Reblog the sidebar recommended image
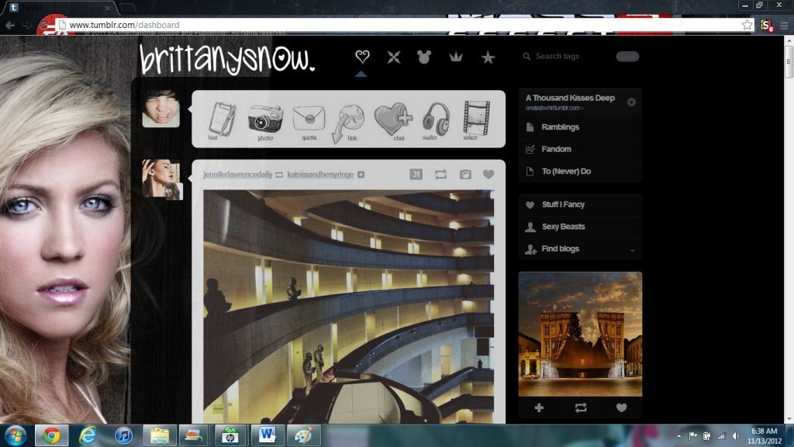Screen dimensions: 794x447 pos(581,407)
